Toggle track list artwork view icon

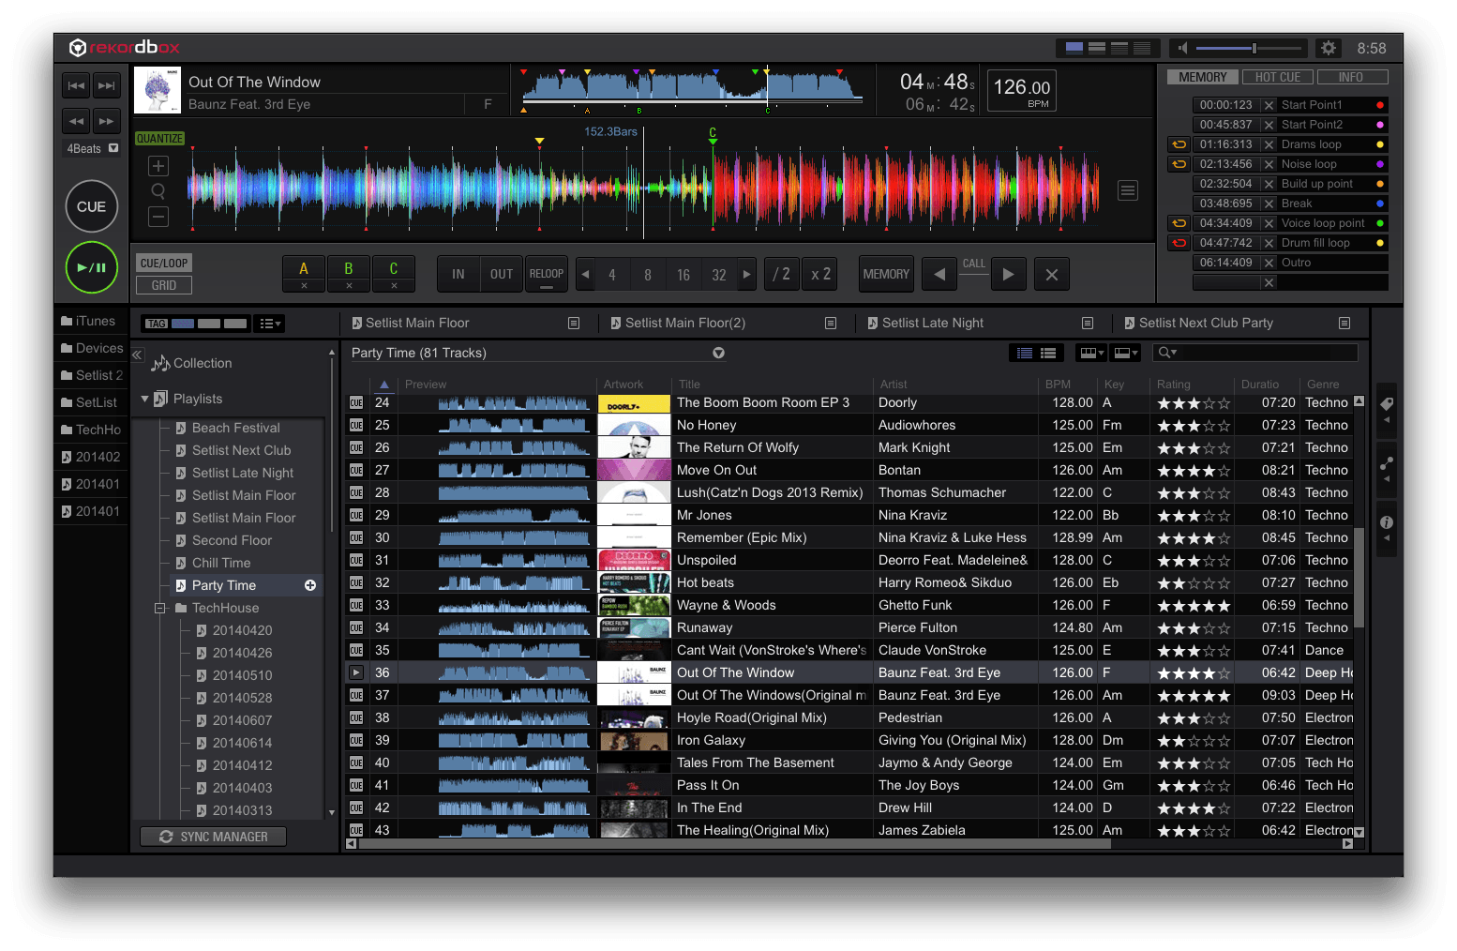tap(1048, 354)
